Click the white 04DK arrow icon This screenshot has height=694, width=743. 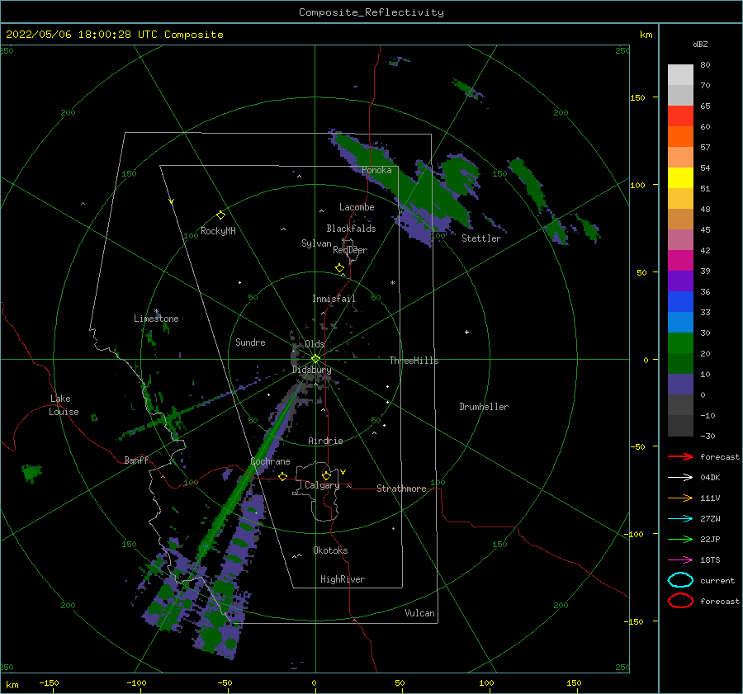pyautogui.click(x=680, y=477)
